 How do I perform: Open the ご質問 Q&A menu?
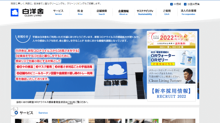click(167, 12)
